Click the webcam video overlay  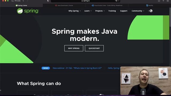(x=145, y=81)
